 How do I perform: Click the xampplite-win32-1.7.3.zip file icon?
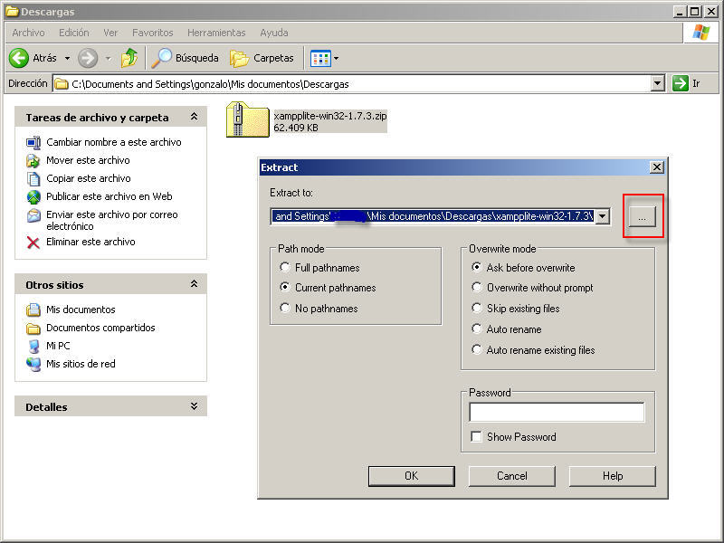pyautogui.click(x=247, y=120)
